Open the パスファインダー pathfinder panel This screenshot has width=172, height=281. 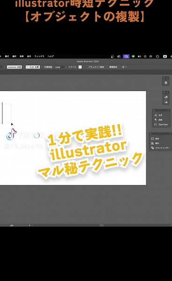pos(160,148)
